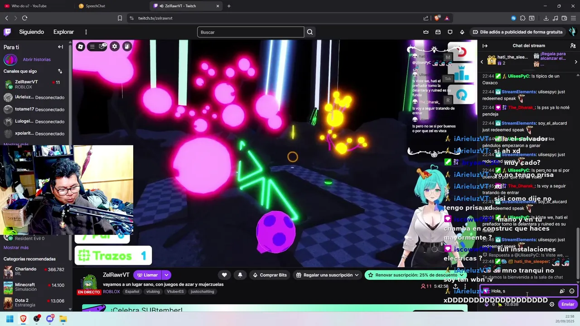The height and width of the screenshot is (326, 580).
Task: Open Bits cheer icon in chat input
Action: tap(562, 291)
